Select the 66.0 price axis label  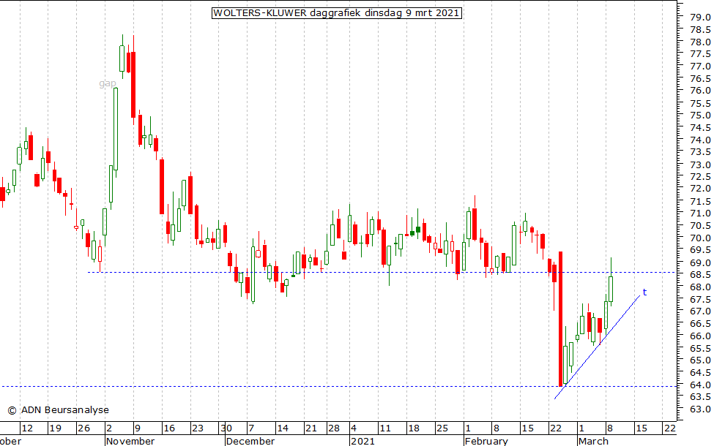700,336
